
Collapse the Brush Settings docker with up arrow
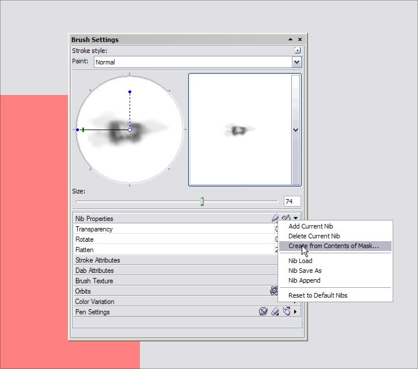coord(291,40)
